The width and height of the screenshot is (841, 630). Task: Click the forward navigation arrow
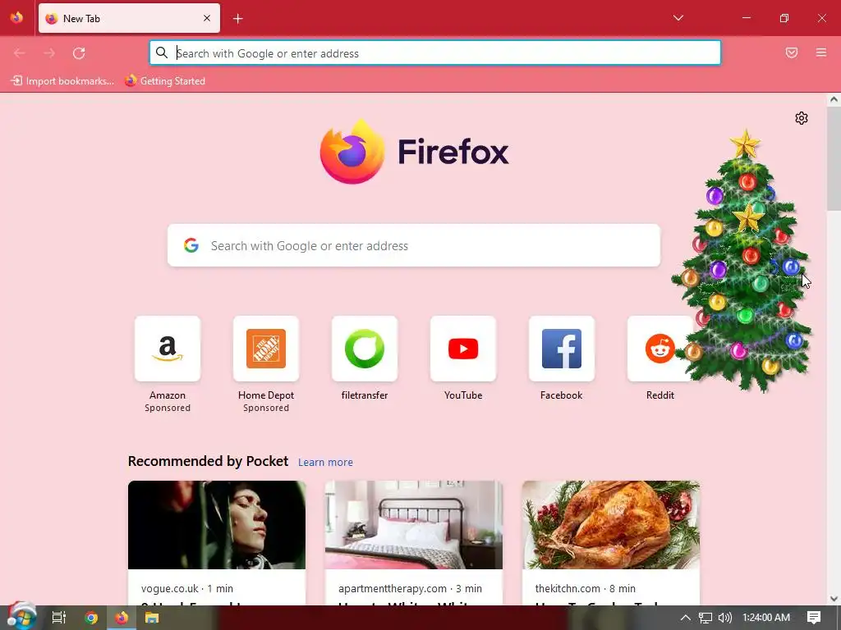[x=48, y=53]
